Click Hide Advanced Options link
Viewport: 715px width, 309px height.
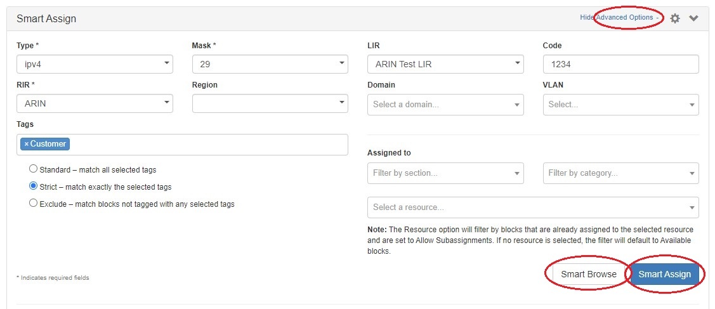click(x=619, y=18)
